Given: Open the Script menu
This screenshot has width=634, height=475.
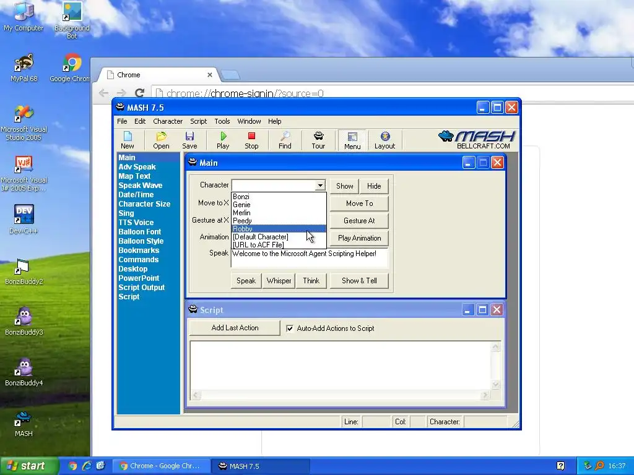Looking at the screenshot, I should [x=199, y=121].
